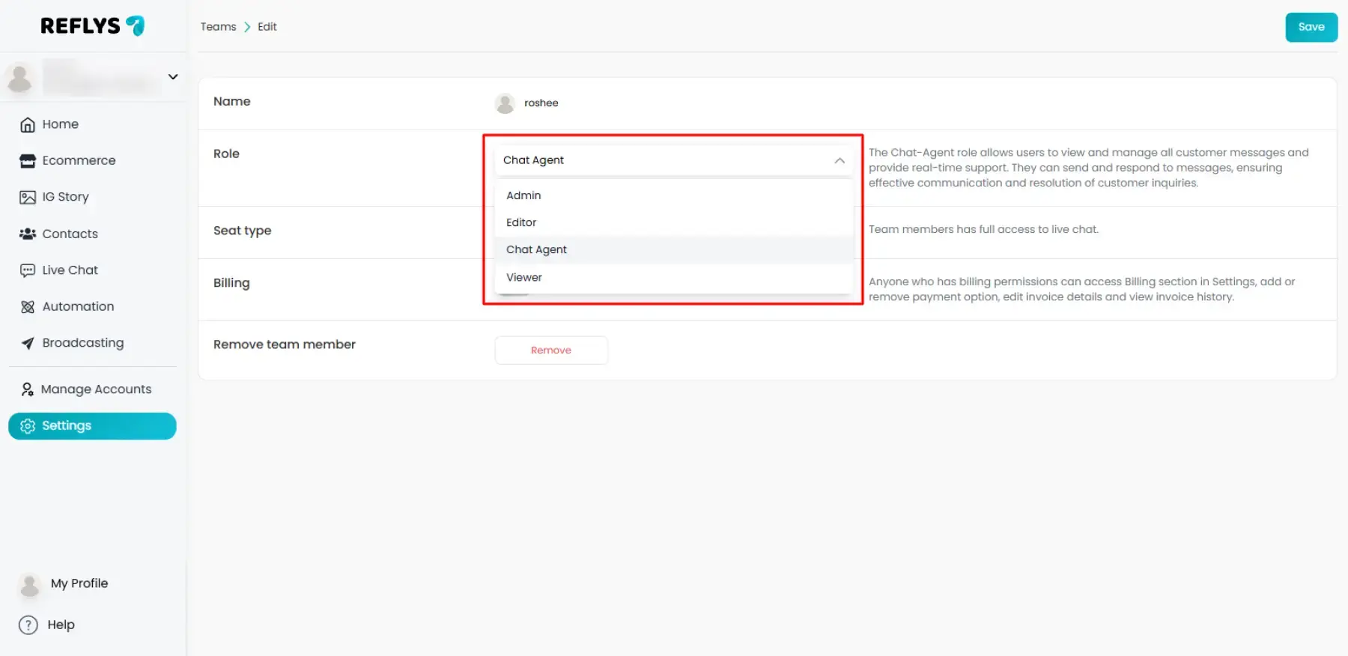Open Contacts using the people icon

tap(28, 234)
